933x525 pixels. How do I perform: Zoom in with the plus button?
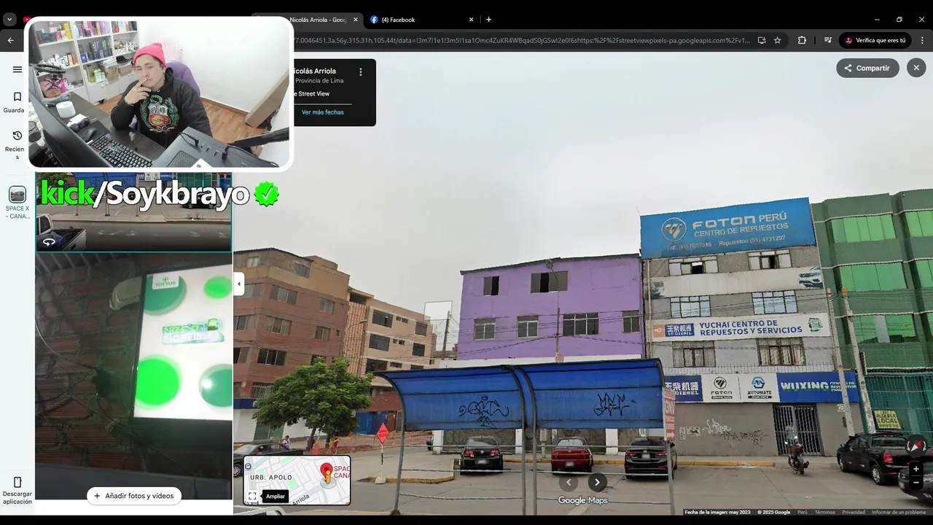point(916,469)
